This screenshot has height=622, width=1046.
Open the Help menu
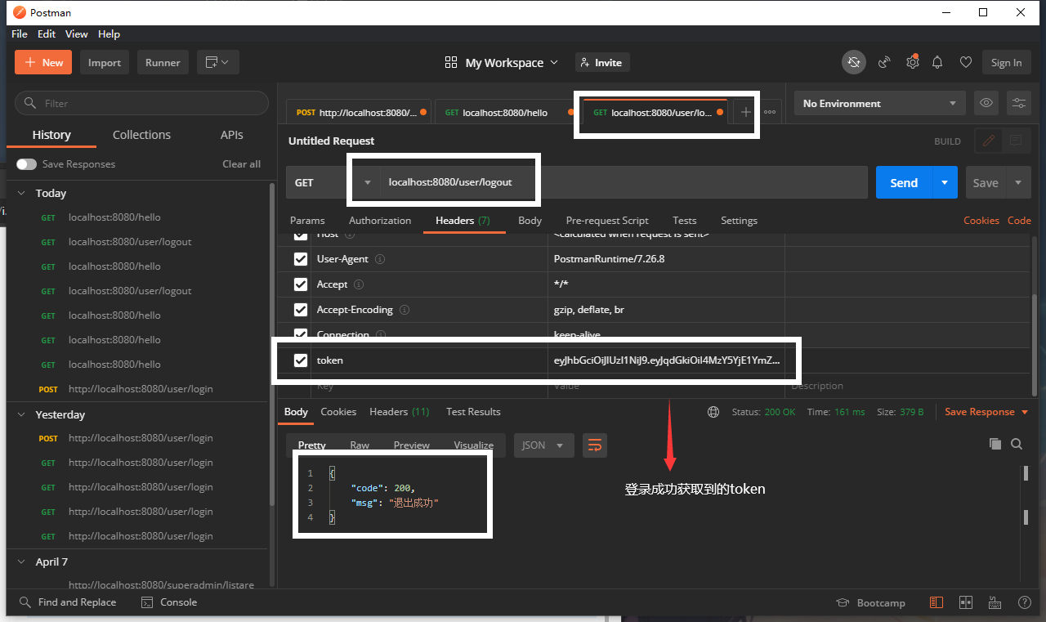click(109, 34)
